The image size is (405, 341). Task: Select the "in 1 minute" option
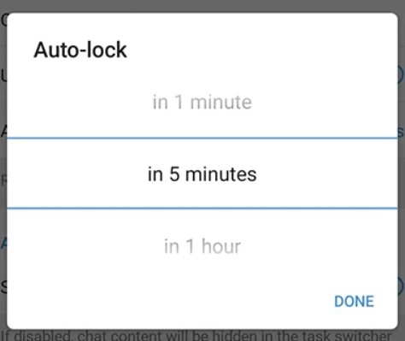(x=202, y=102)
